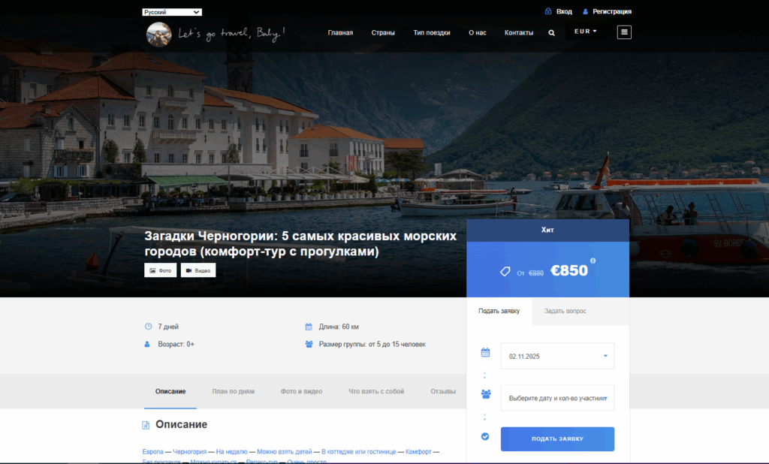769x464 pixels.
Task: Click the Комфорт tag link
Action: pyautogui.click(x=418, y=452)
